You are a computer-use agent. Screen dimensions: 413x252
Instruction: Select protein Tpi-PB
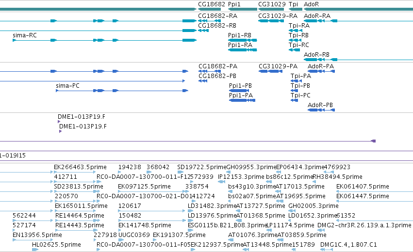(x=300, y=86)
